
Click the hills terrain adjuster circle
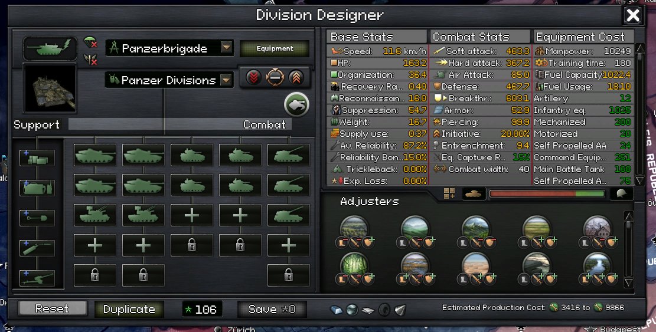coord(415,229)
